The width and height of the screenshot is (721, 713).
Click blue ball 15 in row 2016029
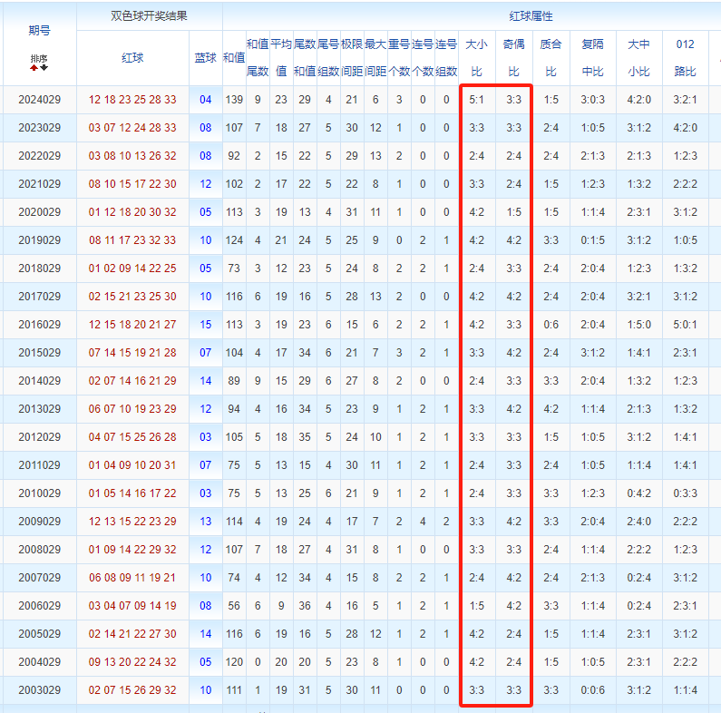point(206,325)
